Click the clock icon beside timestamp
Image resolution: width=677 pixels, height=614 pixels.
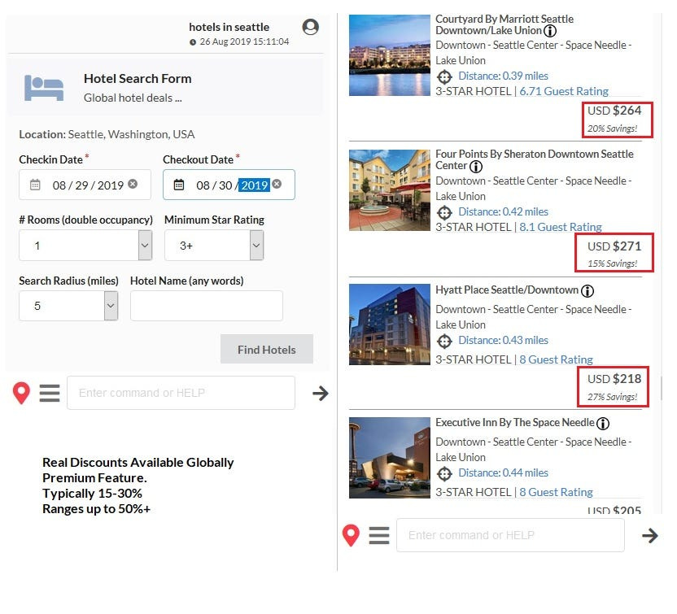tap(193, 42)
